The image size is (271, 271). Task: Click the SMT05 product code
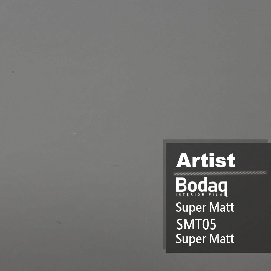[x=196, y=224]
